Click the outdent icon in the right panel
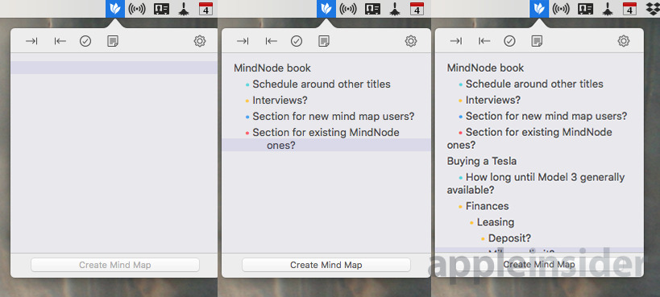 click(x=484, y=41)
